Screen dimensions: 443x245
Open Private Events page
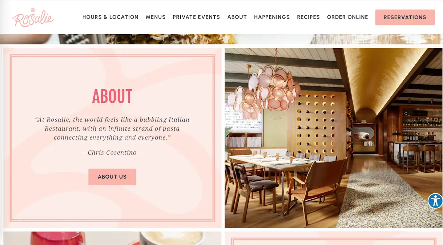point(196,17)
